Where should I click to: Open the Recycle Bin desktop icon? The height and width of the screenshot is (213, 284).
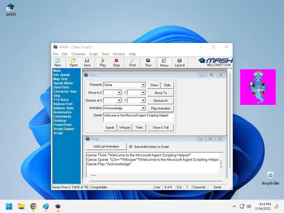270,178
